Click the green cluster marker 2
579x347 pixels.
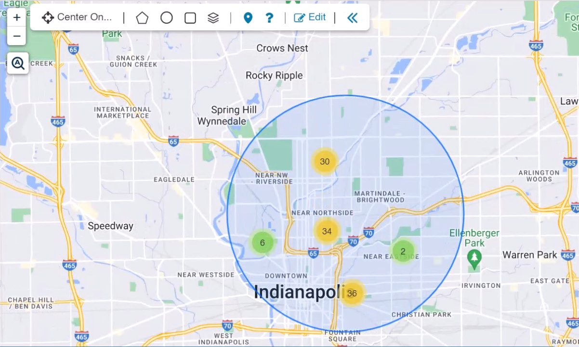403,251
